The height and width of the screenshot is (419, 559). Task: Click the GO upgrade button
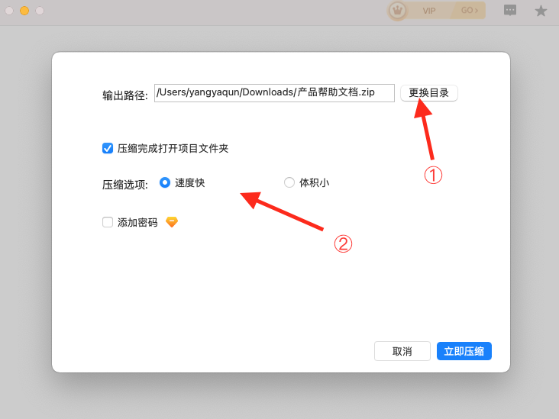pyautogui.click(x=469, y=11)
